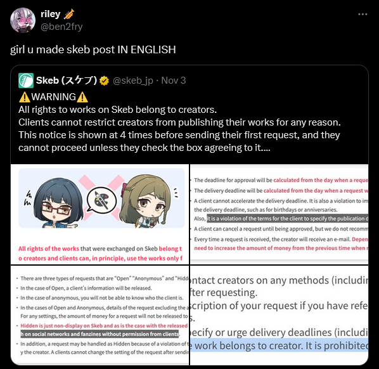The image size is (379, 369).
Task: Click the Skeb green logo avatar
Action: point(26,81)
